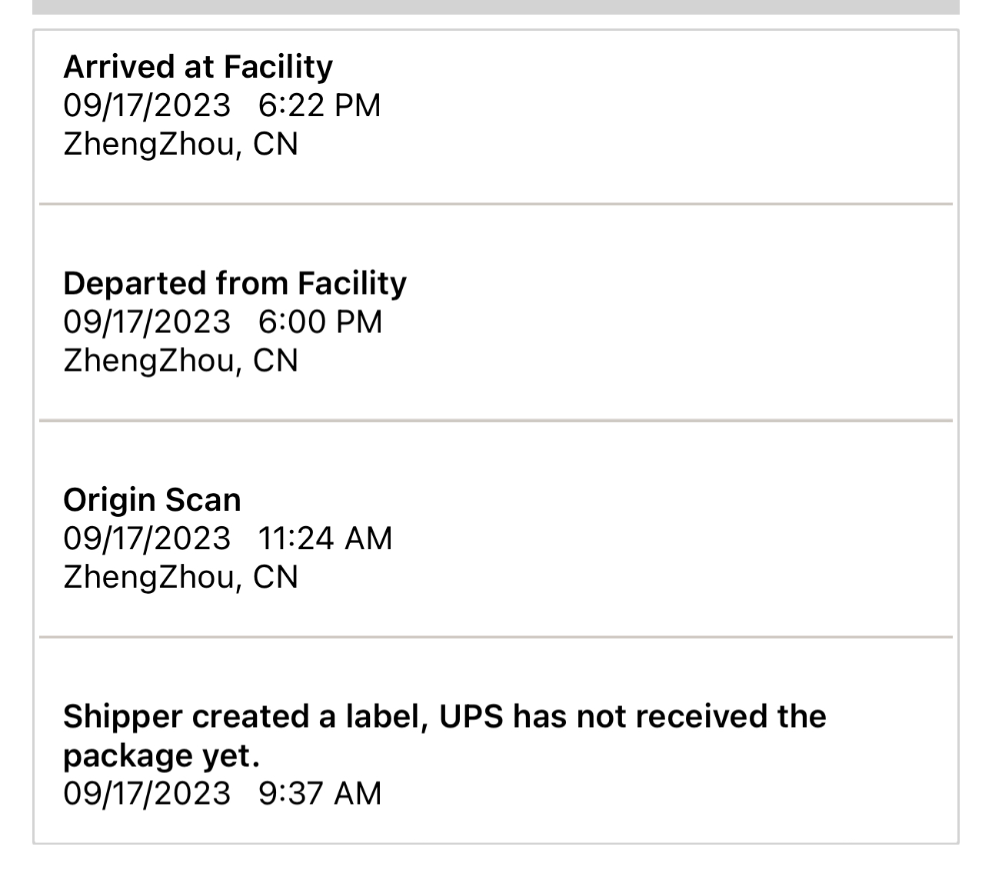The height and width of the screenshot is (870, 992).
Task: Click the divider line below the Origin Scan entry
Action: coord(496,637)
